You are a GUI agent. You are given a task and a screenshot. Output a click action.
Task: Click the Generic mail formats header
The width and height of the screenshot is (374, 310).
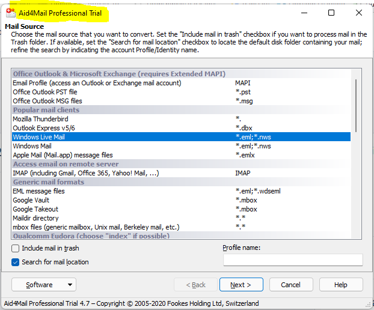click(x=181, y=182)
